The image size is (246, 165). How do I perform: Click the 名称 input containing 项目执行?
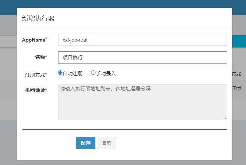pos(142,57)
